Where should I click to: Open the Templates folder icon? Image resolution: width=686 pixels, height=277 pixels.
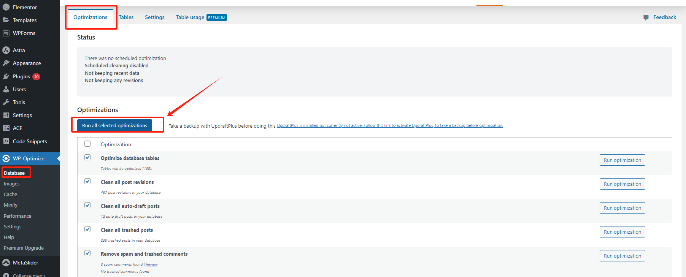click(x=6, y=20)
